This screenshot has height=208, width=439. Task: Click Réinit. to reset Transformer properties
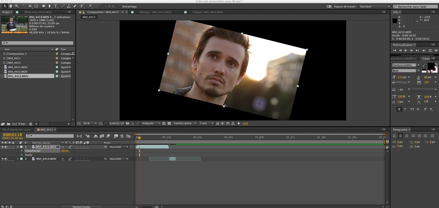[65, 151]
